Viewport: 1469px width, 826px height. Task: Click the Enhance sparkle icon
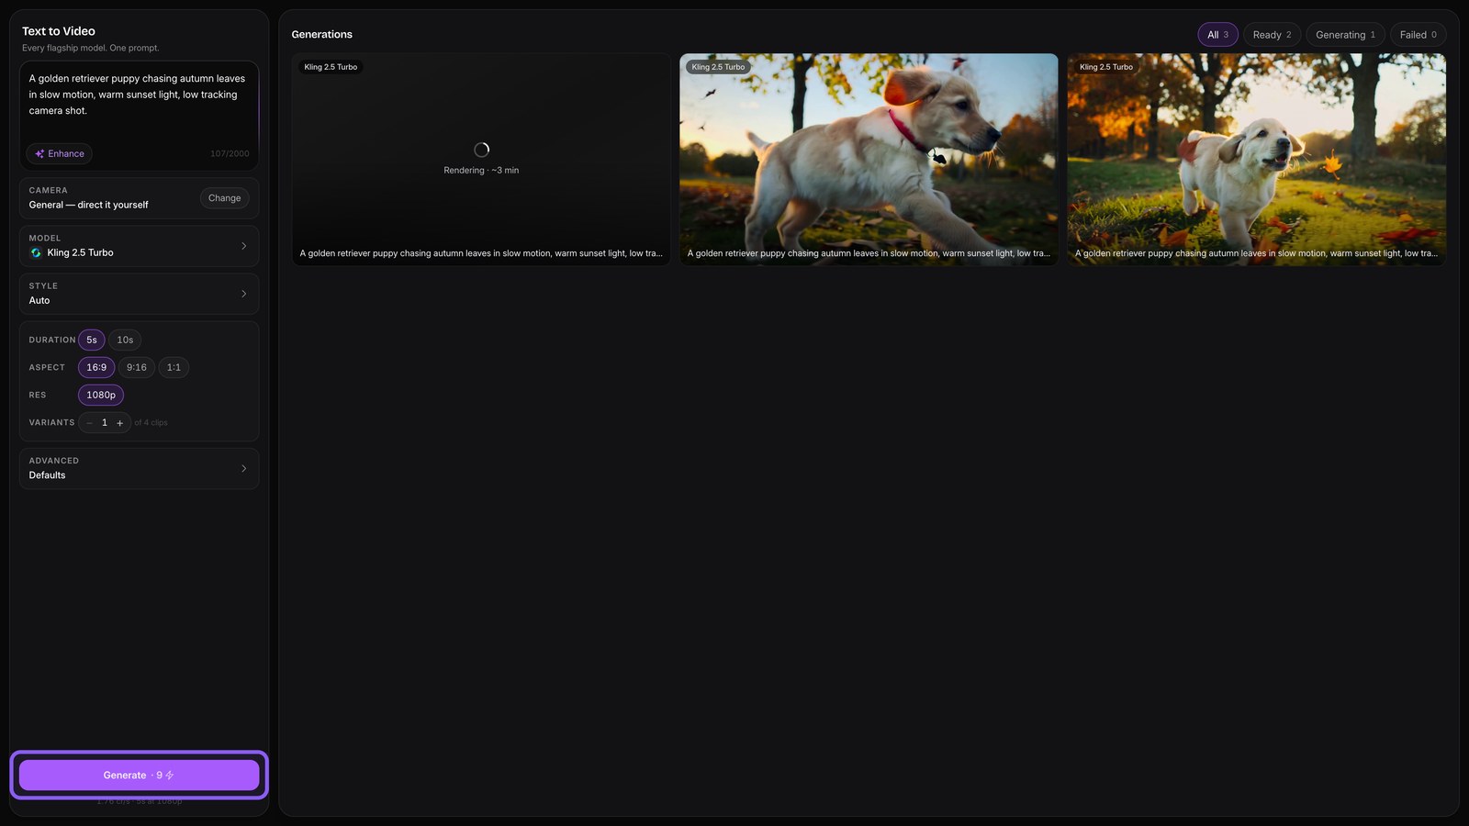39,154
